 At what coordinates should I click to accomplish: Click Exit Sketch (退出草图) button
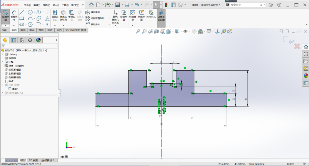(x=5, y=15)
